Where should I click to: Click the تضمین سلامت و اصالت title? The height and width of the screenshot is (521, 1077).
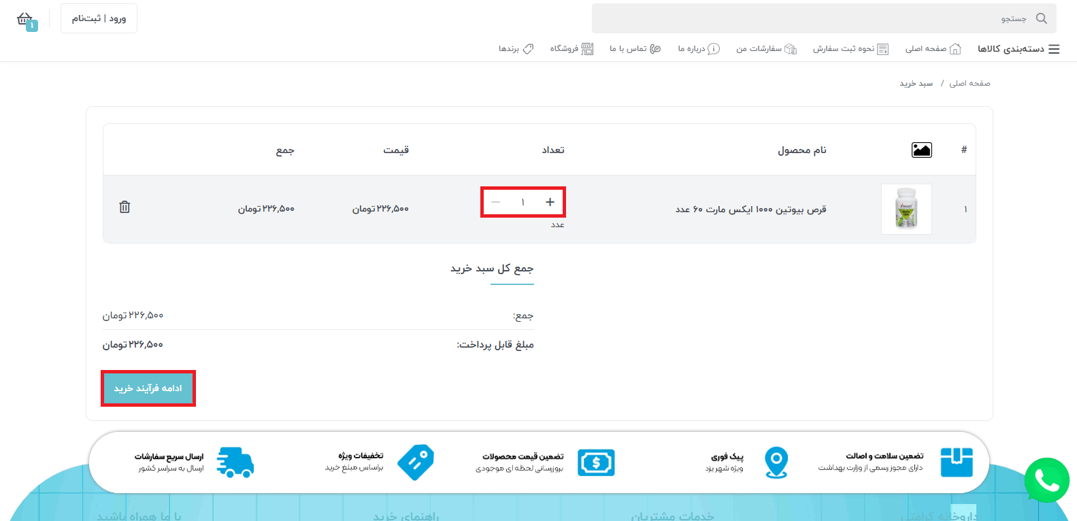pos(884,456)
